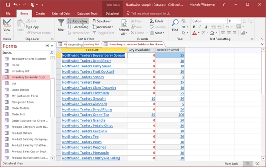
Task: Open the File tab
Action: click(x=8, y=13)
